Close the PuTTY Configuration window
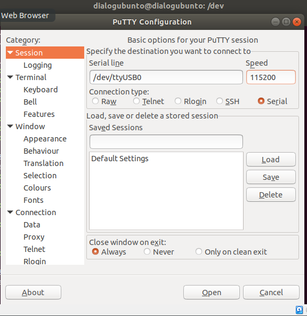The width and height of the screenshot is (307, 316). (x=297, y=22)
